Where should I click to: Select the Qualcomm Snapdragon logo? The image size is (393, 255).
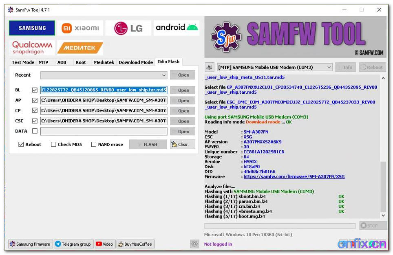coord(31,46)
